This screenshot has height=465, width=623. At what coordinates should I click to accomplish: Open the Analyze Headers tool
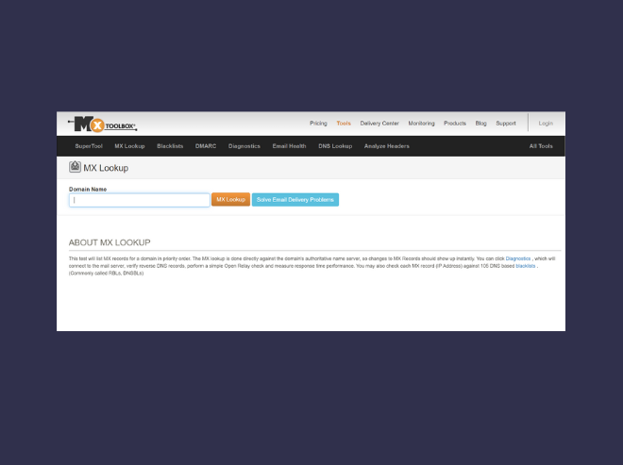pyautogui.click(x=386, y=146)
